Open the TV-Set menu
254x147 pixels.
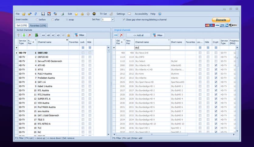(x=103, y=14)
